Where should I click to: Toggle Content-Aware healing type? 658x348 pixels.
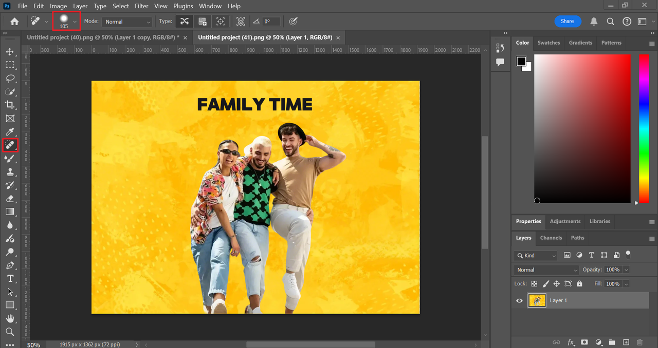(185, 22)
